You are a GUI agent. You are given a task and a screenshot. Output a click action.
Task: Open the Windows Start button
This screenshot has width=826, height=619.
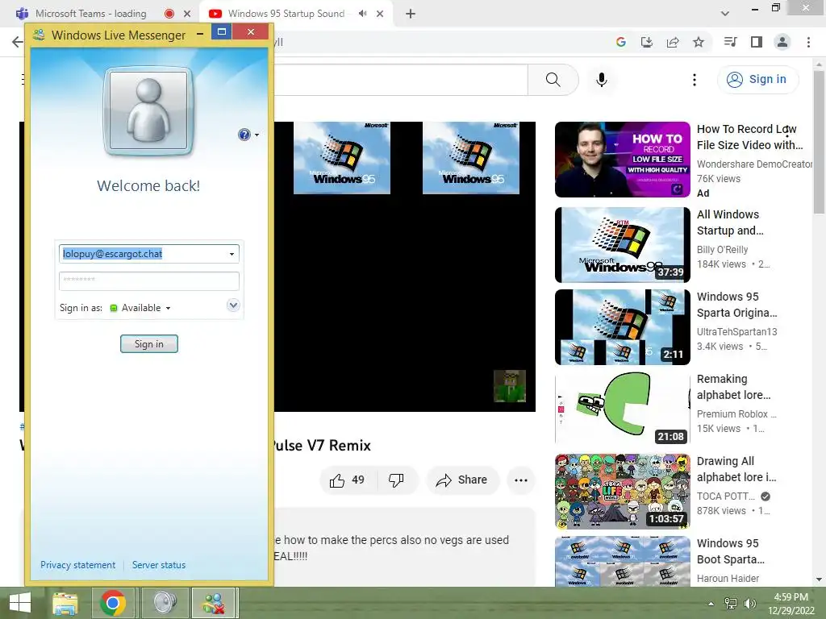click(x=20, y=603)
